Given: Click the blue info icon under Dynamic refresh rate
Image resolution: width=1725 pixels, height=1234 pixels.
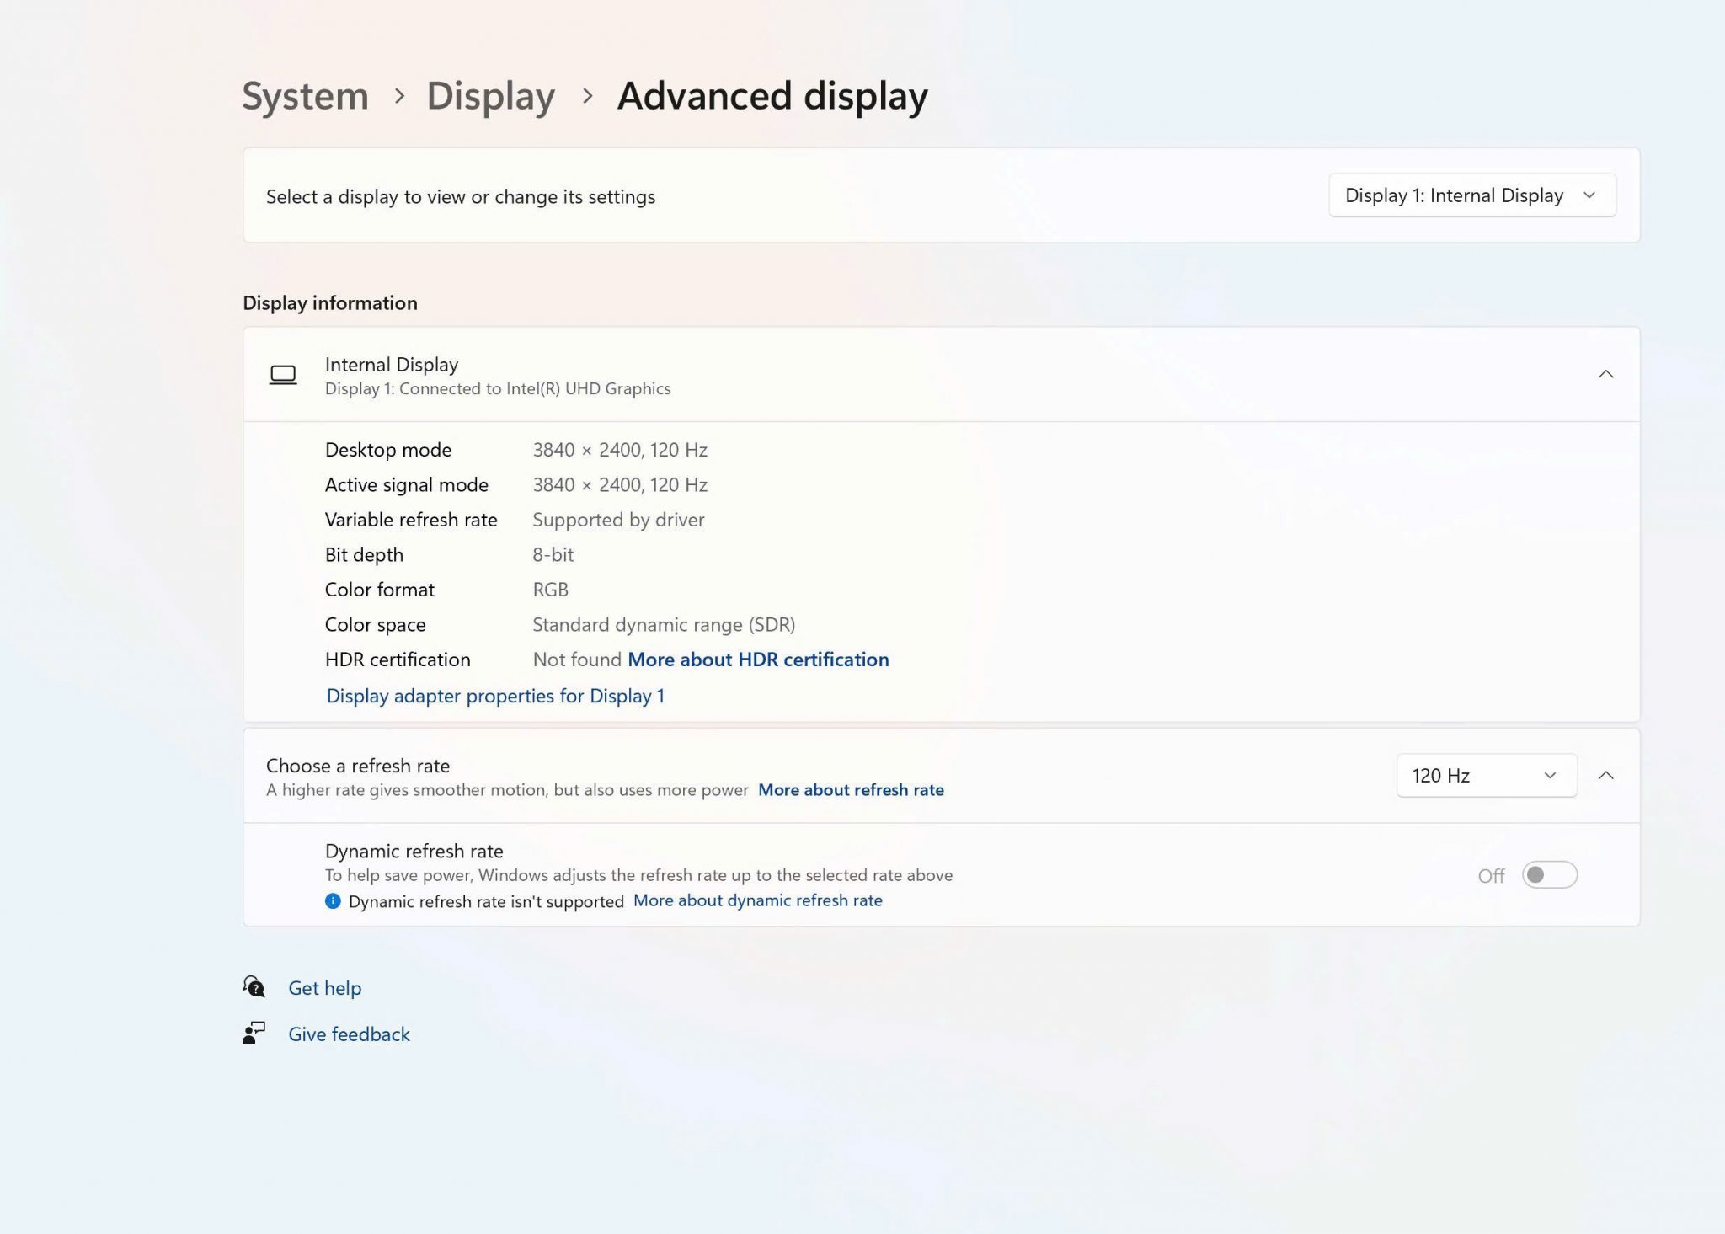Looking at the screenshot, I should pos(333,901).
